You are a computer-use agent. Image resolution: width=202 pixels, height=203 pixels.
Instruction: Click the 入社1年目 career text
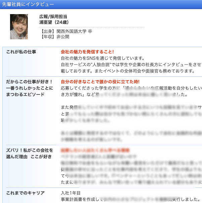pos(71,193)
